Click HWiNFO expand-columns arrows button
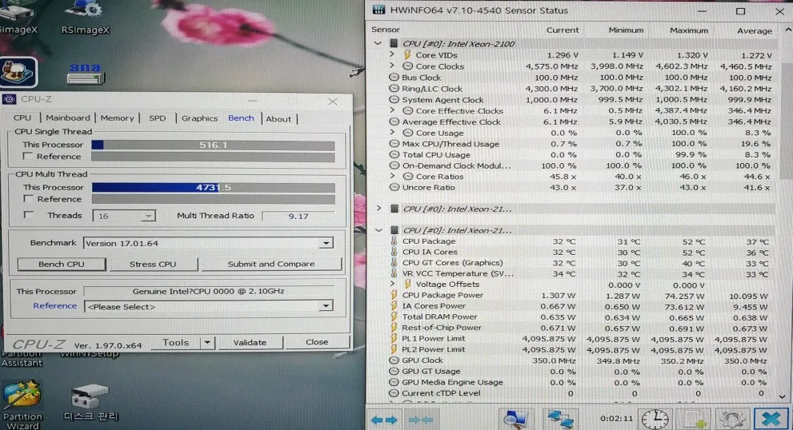The image size is (793, 430). pyautogui.click(x=384, y=420)
